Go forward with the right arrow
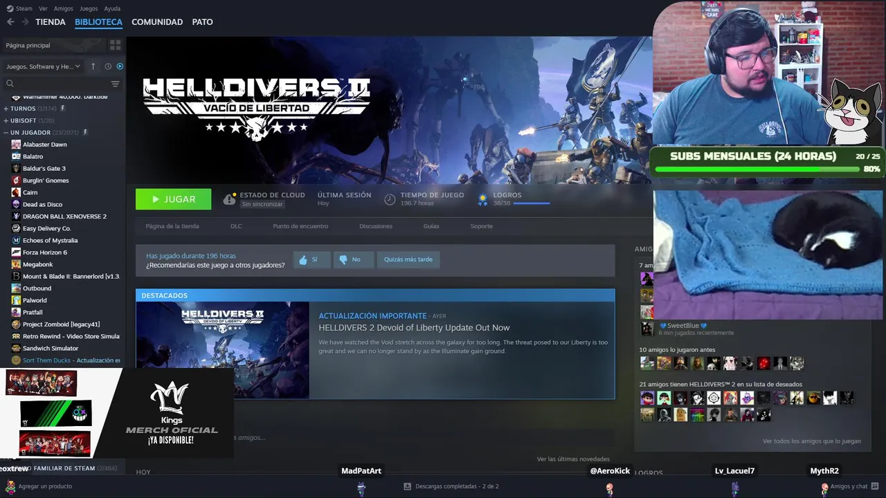 click(x=25, y=22)
